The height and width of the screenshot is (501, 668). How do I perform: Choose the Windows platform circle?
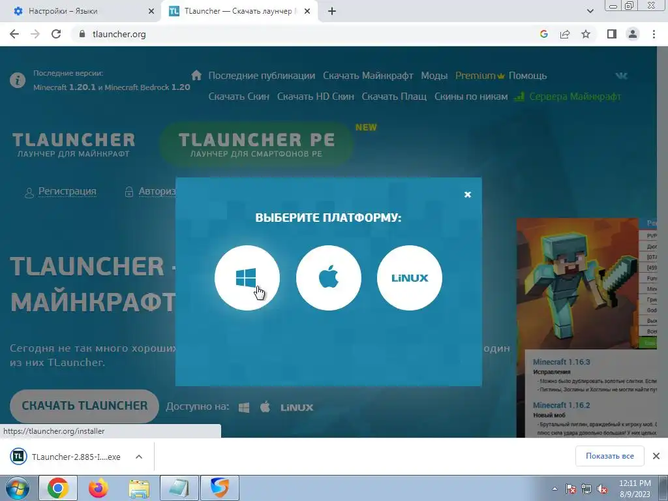247,278
